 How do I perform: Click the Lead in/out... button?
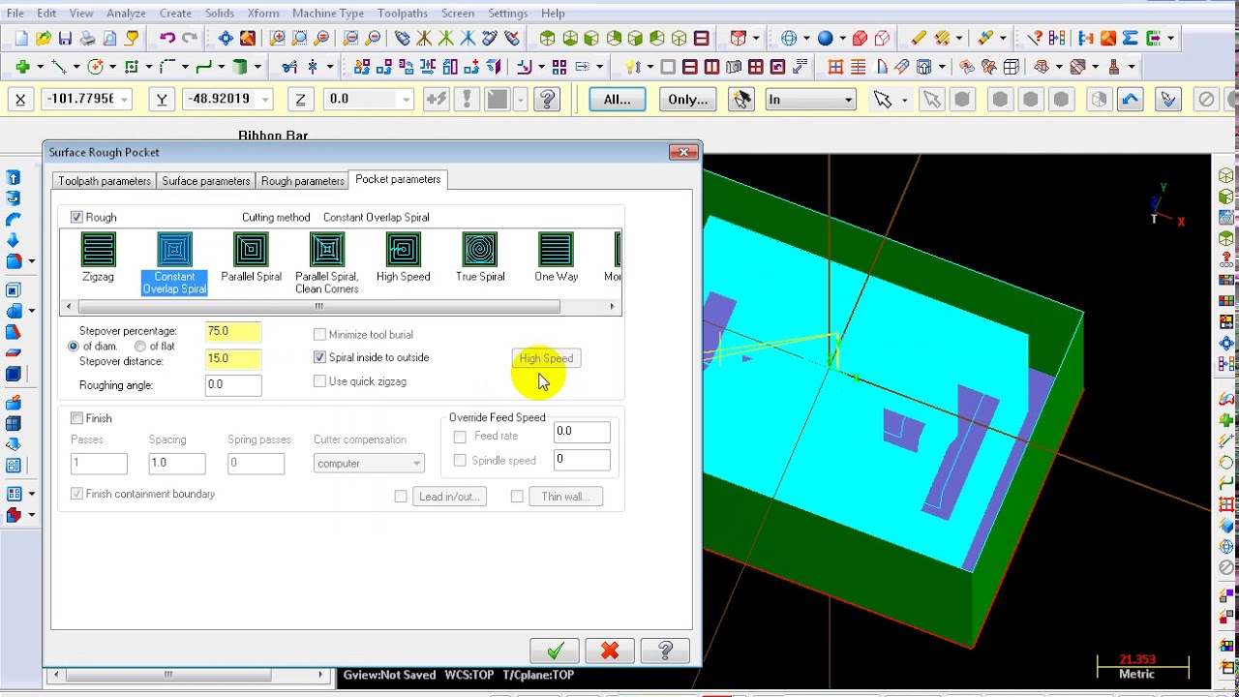click(x=448, y=497)
